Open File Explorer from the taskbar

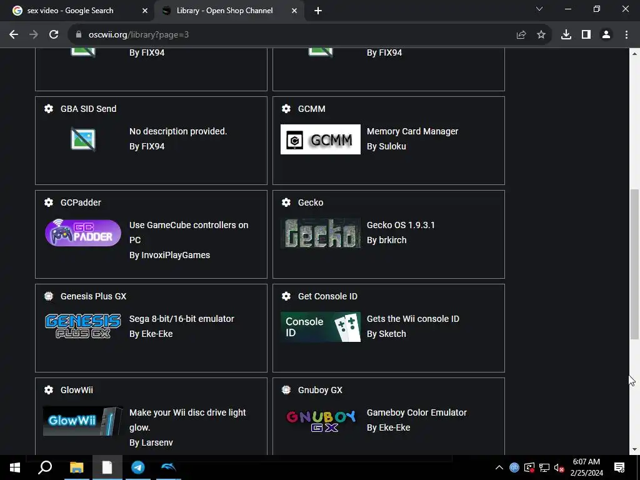(x=76, y=467)
